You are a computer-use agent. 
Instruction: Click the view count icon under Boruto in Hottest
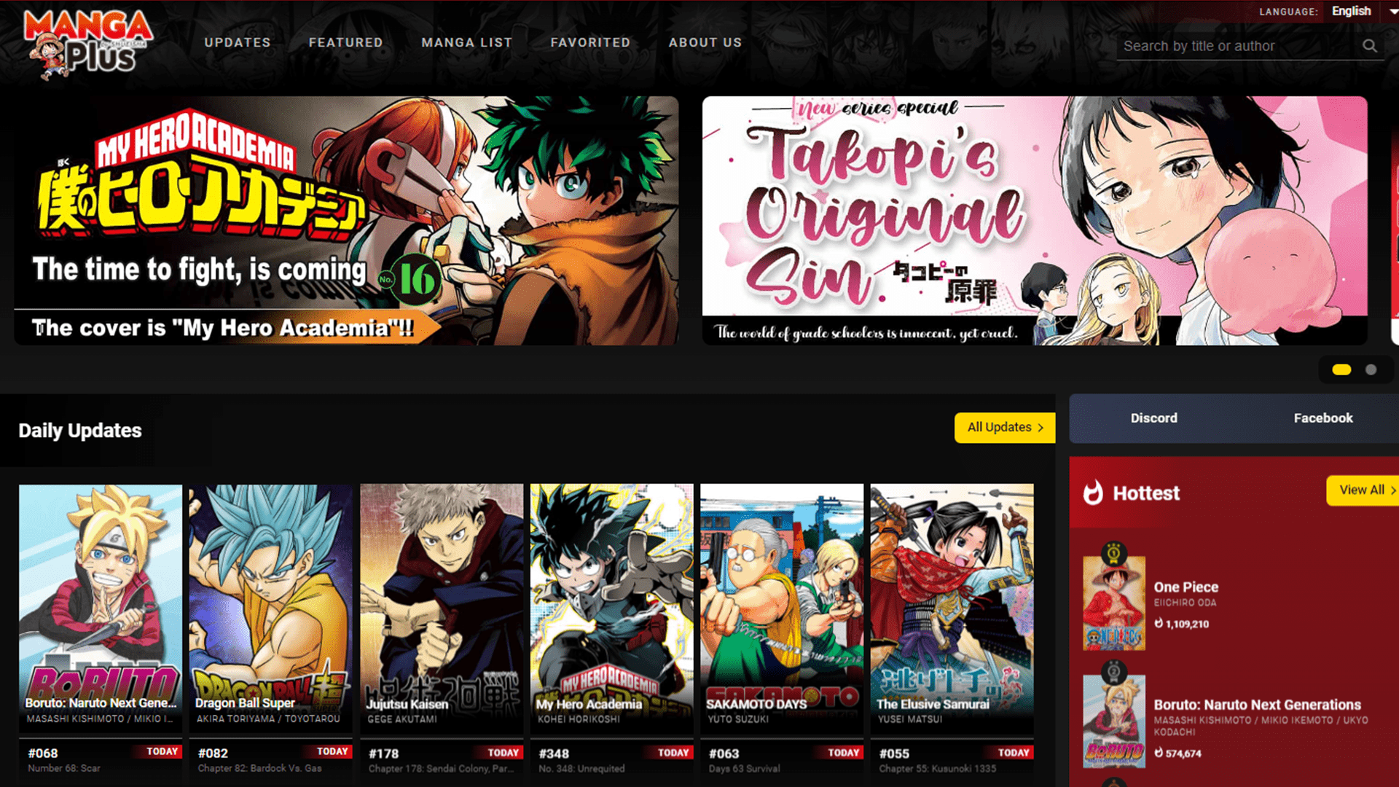coord(1159,753)
